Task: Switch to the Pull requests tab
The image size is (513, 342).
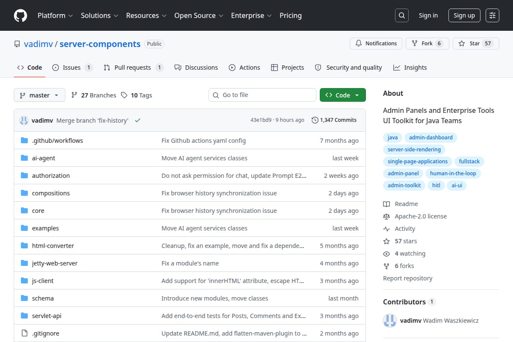Action: tap(133, 68)
